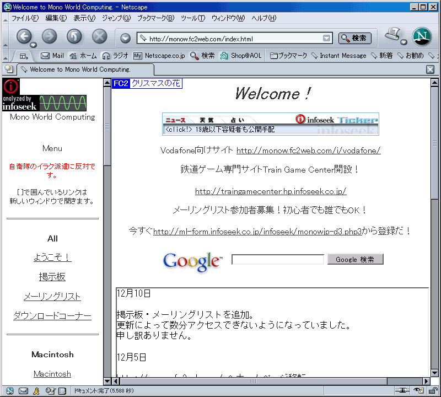This screenshot has width=441, height=397.
Task: Open the ブックマーク folder dropdown on personal toolbar
Action: coord(288,56)
